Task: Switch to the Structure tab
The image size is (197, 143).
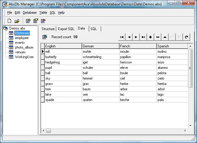Action: pyautogui.click(x=48, y=29)
